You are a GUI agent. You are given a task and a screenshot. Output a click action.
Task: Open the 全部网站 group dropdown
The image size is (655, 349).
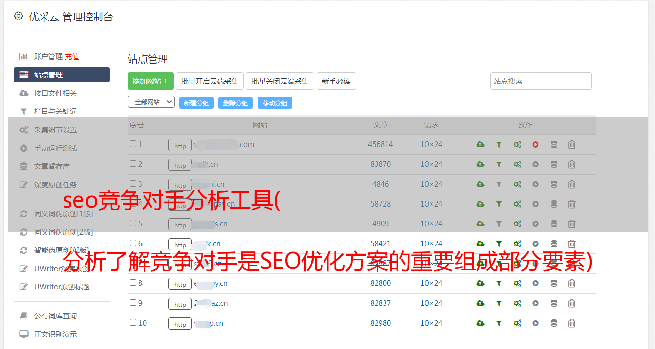click(151, 102)
